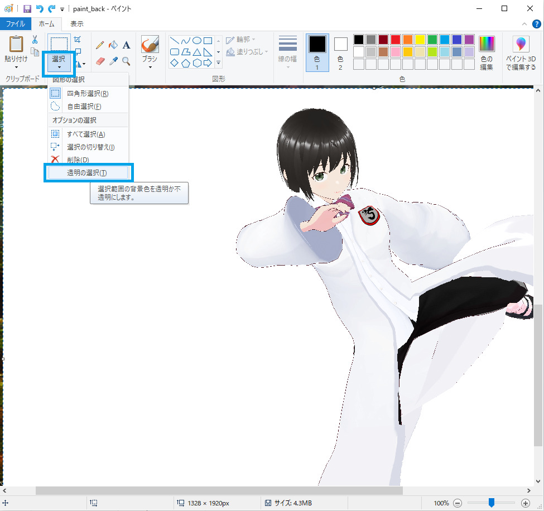Click the zoom out minus button
Viewport: 544px width, 511px height.
(458, 503)
